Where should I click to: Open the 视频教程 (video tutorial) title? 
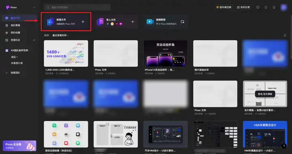coord(161,19)
